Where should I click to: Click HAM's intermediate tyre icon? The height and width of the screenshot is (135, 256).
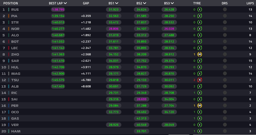(x=199, y=131)
